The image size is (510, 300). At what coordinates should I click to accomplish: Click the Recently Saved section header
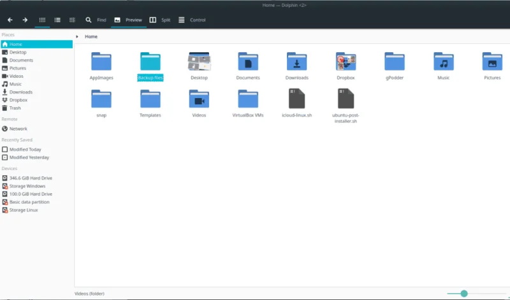click(17, 140)
